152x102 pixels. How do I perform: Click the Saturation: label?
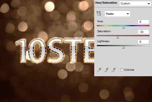pyautogui.click(x=104, y=31)
